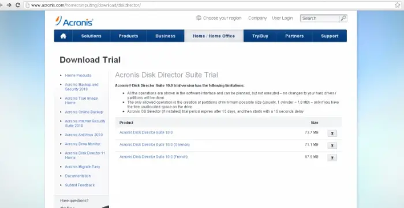Open Acronis Migrate Easy link
This screenshot has width=404, height=208.
[82, 167]
